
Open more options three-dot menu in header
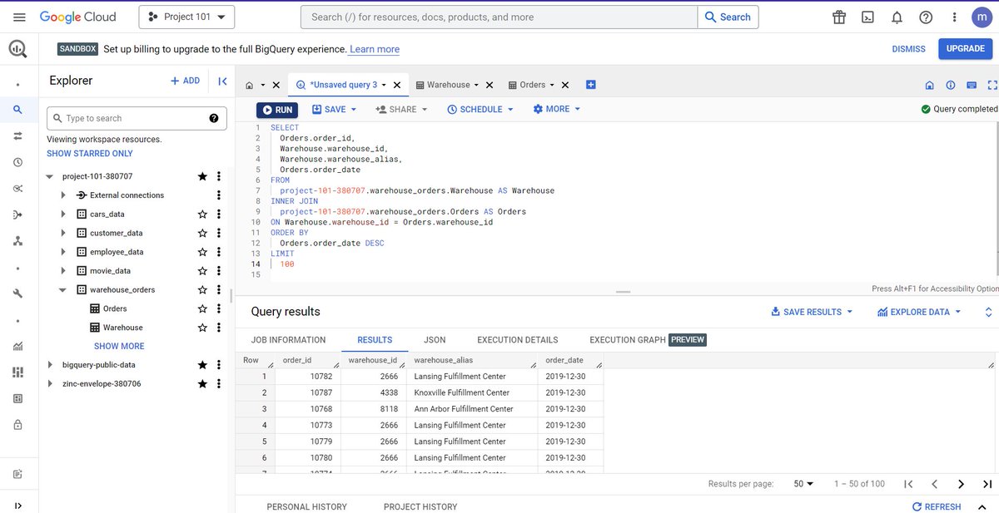(952, 17)
